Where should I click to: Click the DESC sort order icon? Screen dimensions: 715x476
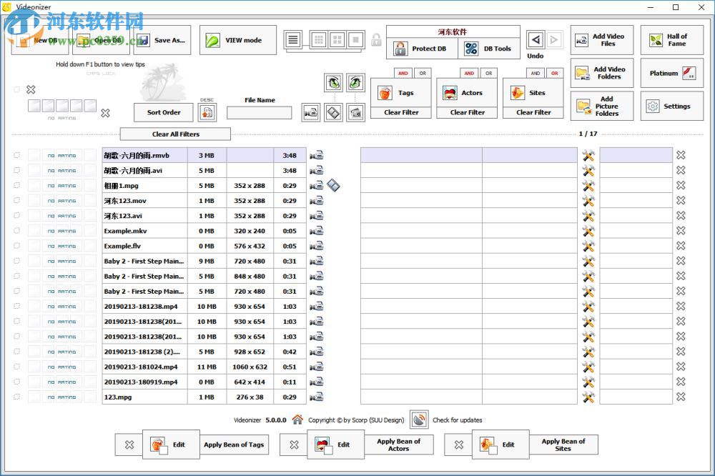coord(207,112)
